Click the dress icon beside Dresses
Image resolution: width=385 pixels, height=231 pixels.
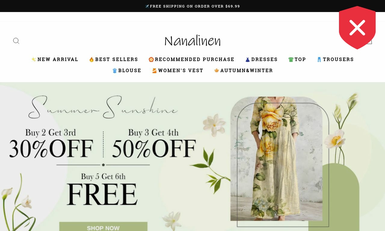248,60
